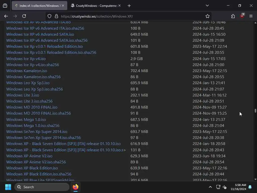Show hidden system tray icons
The height and width of the screenshot is (193, 257).
[x=210, y=187]
